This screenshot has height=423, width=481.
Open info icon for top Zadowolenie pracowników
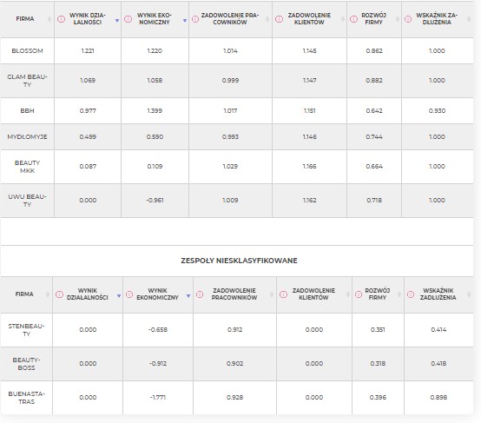(x=195, y=19)
